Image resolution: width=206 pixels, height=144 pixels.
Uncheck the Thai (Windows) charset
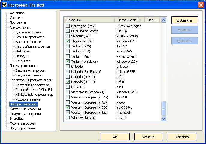68,41
